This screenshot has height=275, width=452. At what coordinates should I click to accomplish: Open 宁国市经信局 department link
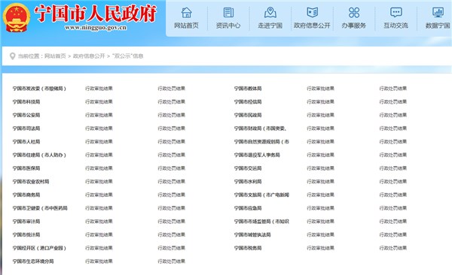coord(248,102)
